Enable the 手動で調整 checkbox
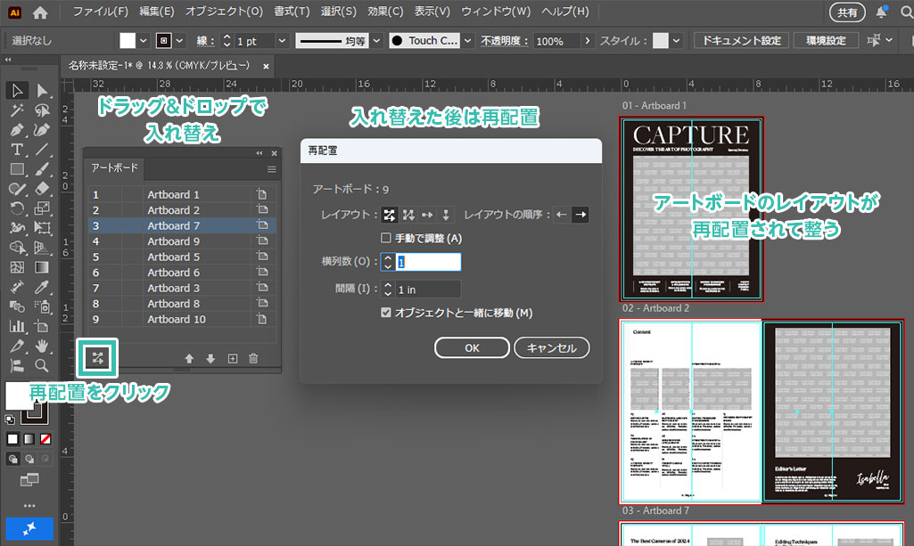This screenshot has height=546, width=914. click(386, 238)
